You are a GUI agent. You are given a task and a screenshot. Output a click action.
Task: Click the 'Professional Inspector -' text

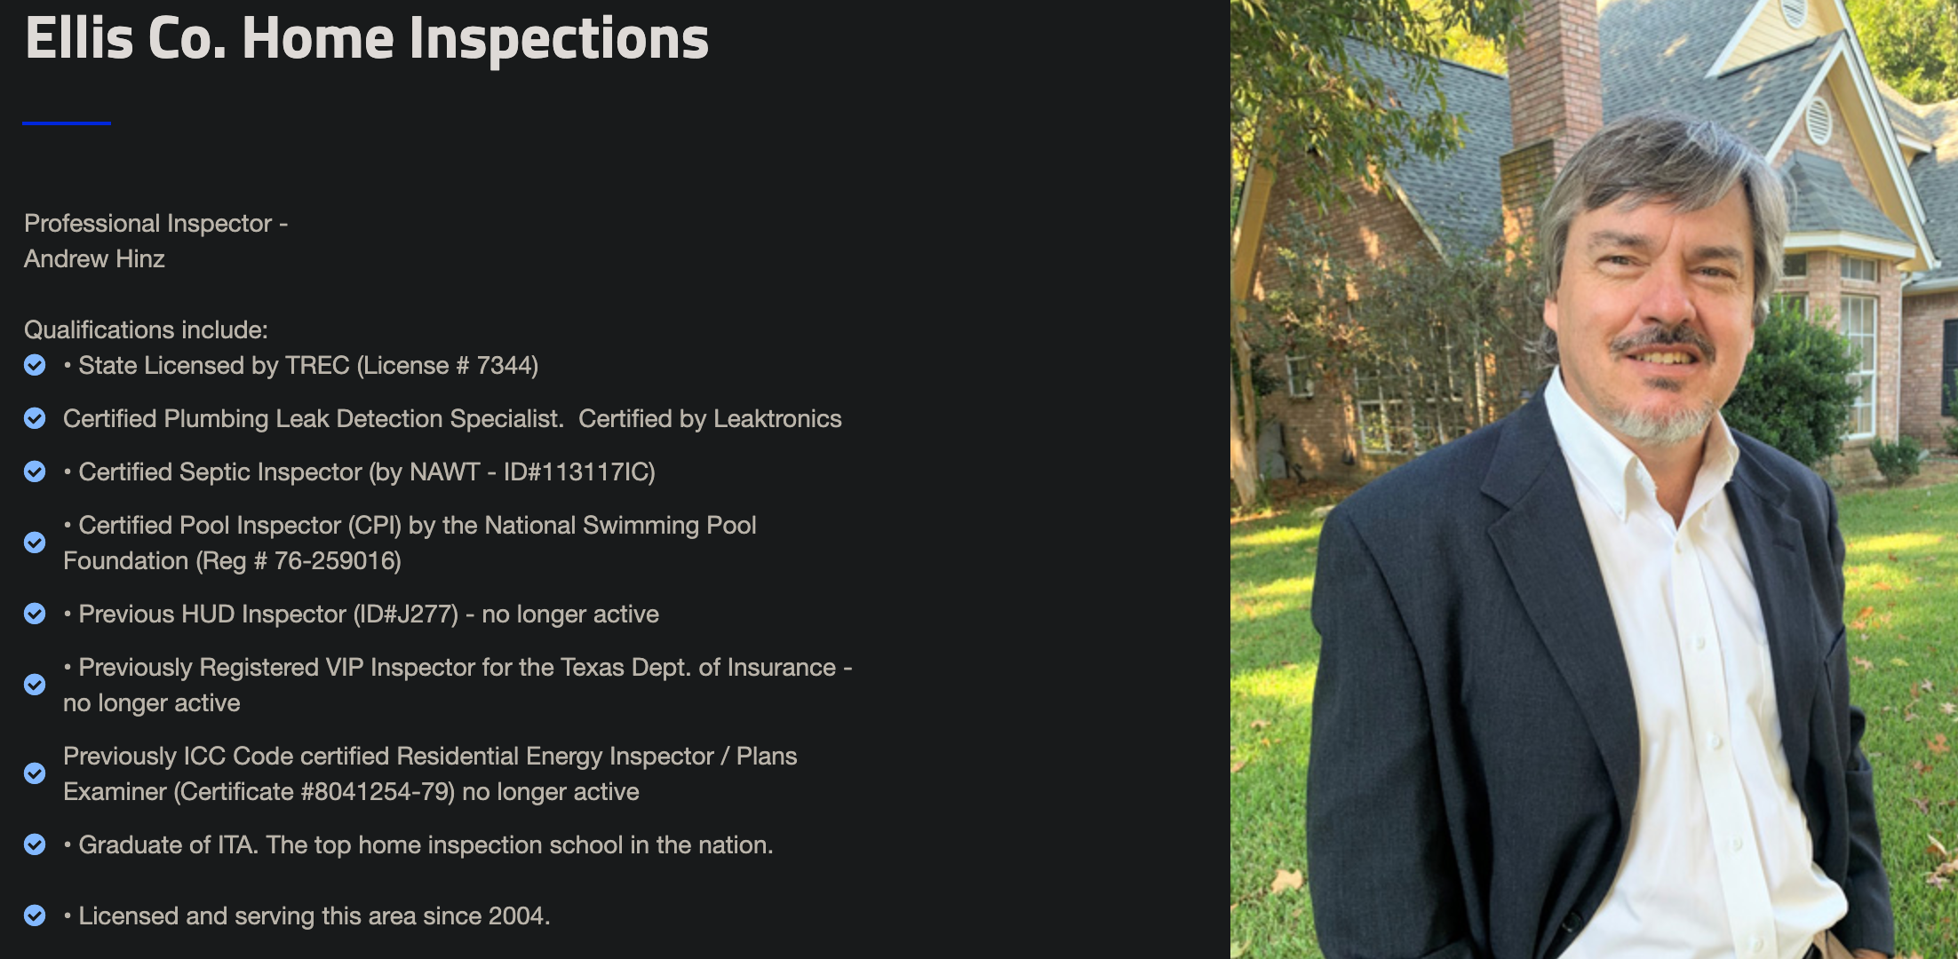tap(155, 223)
